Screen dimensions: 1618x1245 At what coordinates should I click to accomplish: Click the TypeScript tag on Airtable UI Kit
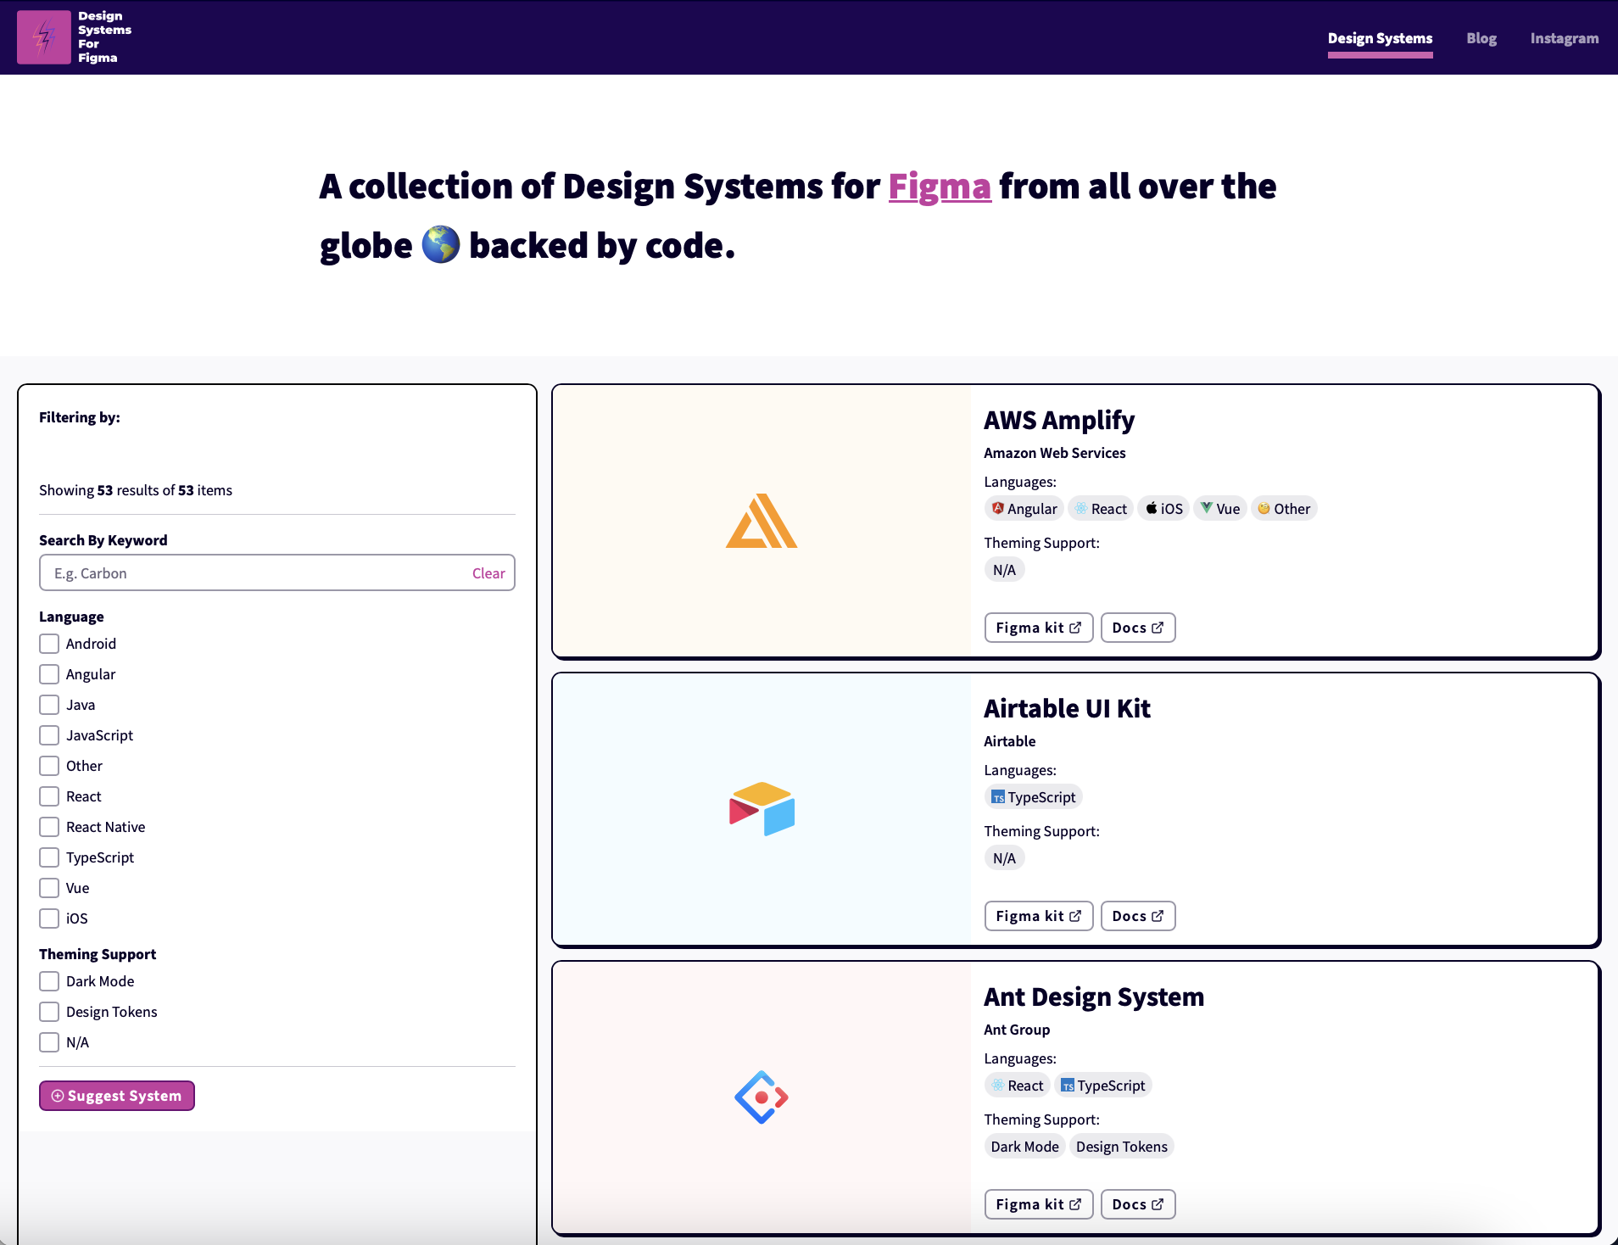tap(1034, 797)
